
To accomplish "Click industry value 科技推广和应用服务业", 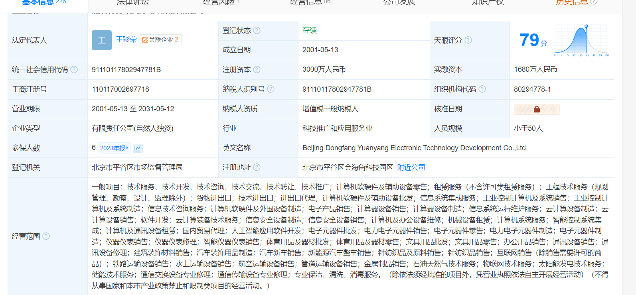I will [337, 128].
